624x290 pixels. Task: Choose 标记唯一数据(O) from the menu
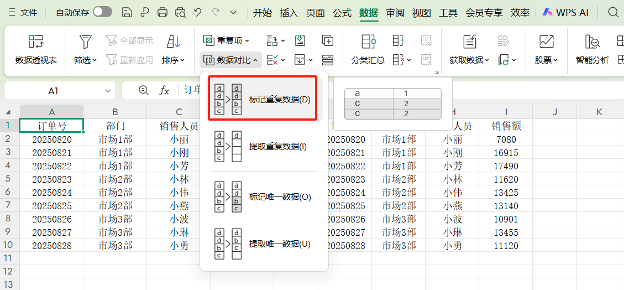coord(264,197)
